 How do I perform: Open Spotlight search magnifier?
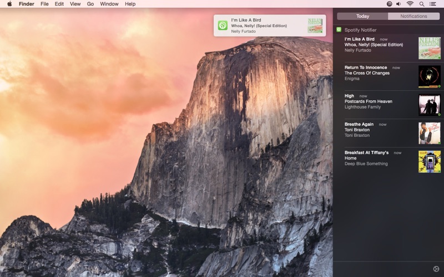point(422,4)
